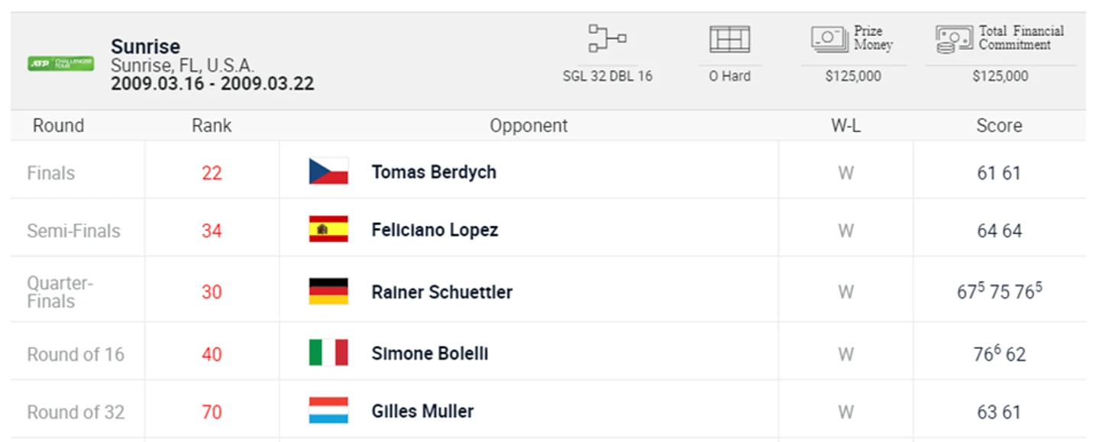Open Gilles Muller's player page

(x=422, y=411)
